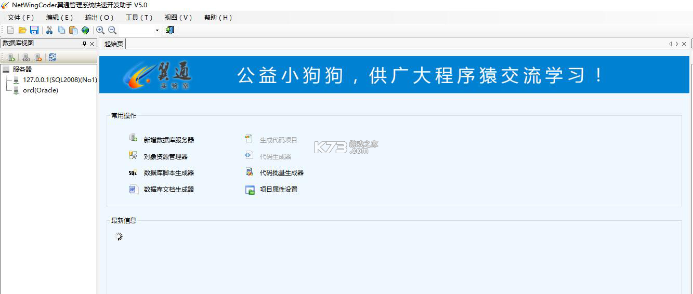693x294 pixels.
Task: Click the 代码生成器 icon
Action: click(x=249, y=155)
